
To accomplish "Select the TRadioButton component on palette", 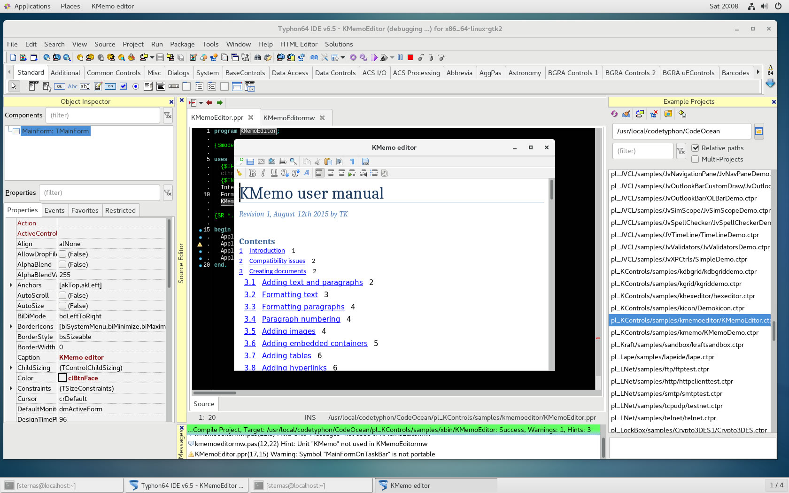I will (136, 86).
